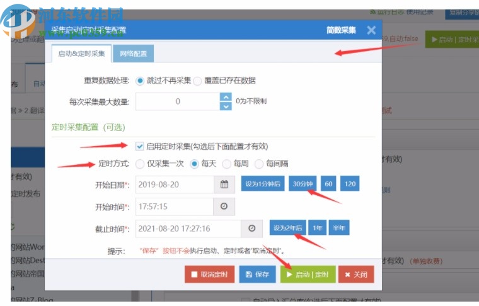Switch to the 网络配置 tab
The height and width of the screenshot is (306, 479).
[x=133, y=54]
